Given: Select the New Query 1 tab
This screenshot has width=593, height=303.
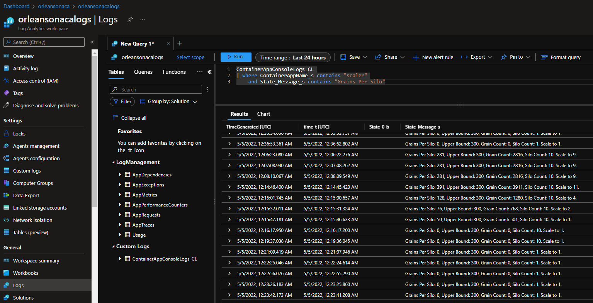Looking at the screenshot, I should tap(137, 44).
